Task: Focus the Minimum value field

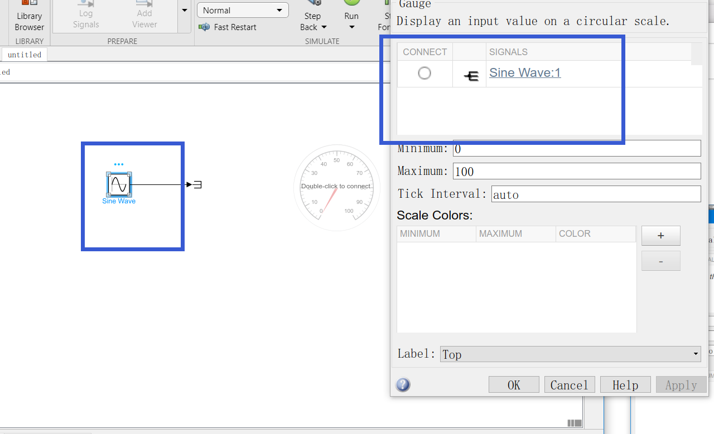Action: pyautogui.click(x=577, y=148)
